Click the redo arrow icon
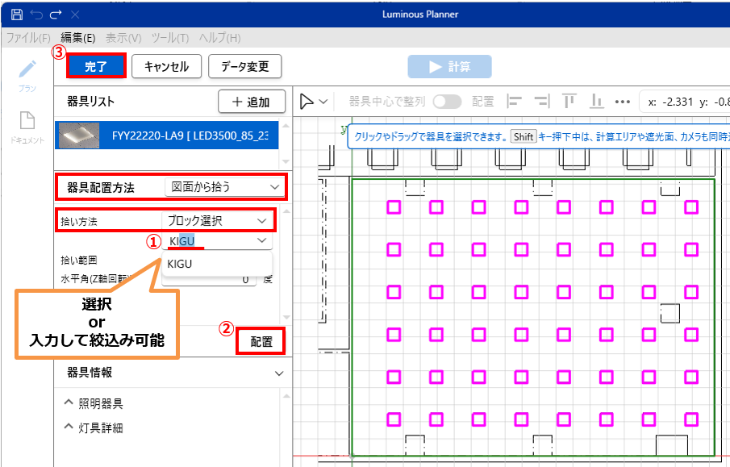 (56, 15)
